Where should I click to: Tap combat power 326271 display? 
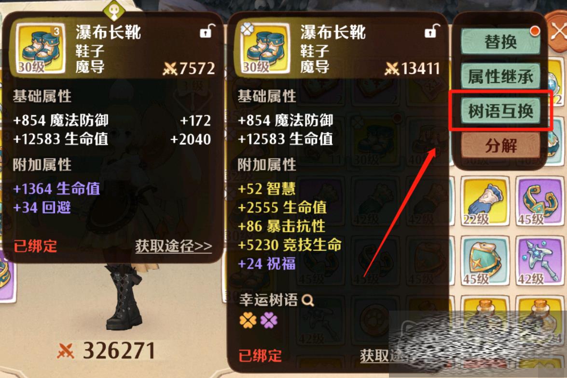click(x=107, y=351)
